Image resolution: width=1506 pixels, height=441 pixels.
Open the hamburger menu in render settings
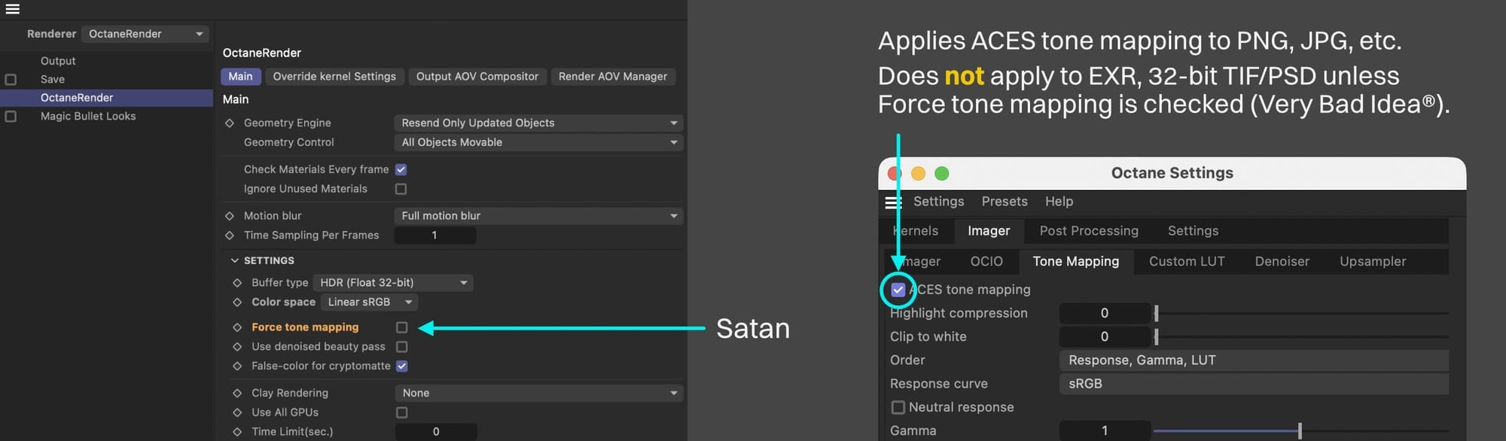(x=12, y=9)
